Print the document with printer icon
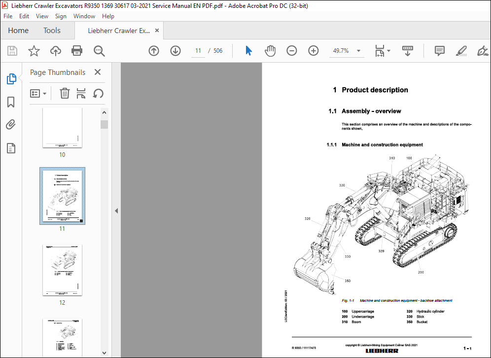Viewport: 491px width, 358px height. tap(77, 51)
